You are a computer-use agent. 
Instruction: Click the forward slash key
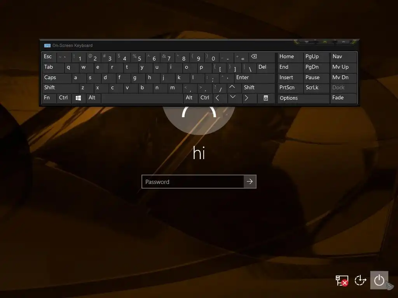[x=219, y=88]
